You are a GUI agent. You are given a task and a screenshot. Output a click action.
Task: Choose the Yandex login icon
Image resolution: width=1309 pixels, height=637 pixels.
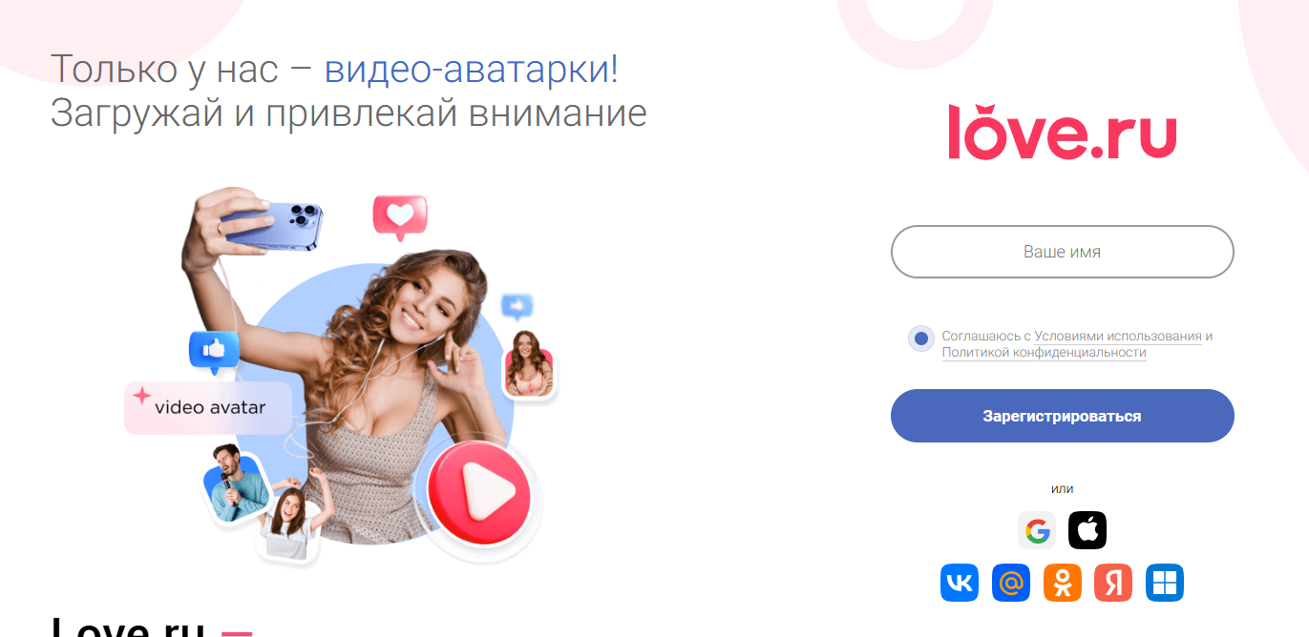(1113, 583)
